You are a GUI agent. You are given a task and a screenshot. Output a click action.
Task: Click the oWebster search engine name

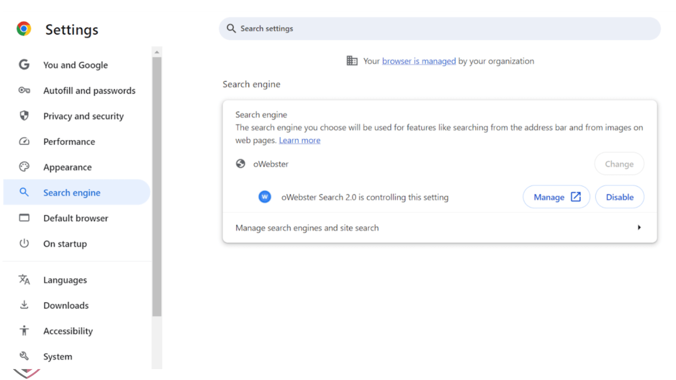(x=271, y=164)
